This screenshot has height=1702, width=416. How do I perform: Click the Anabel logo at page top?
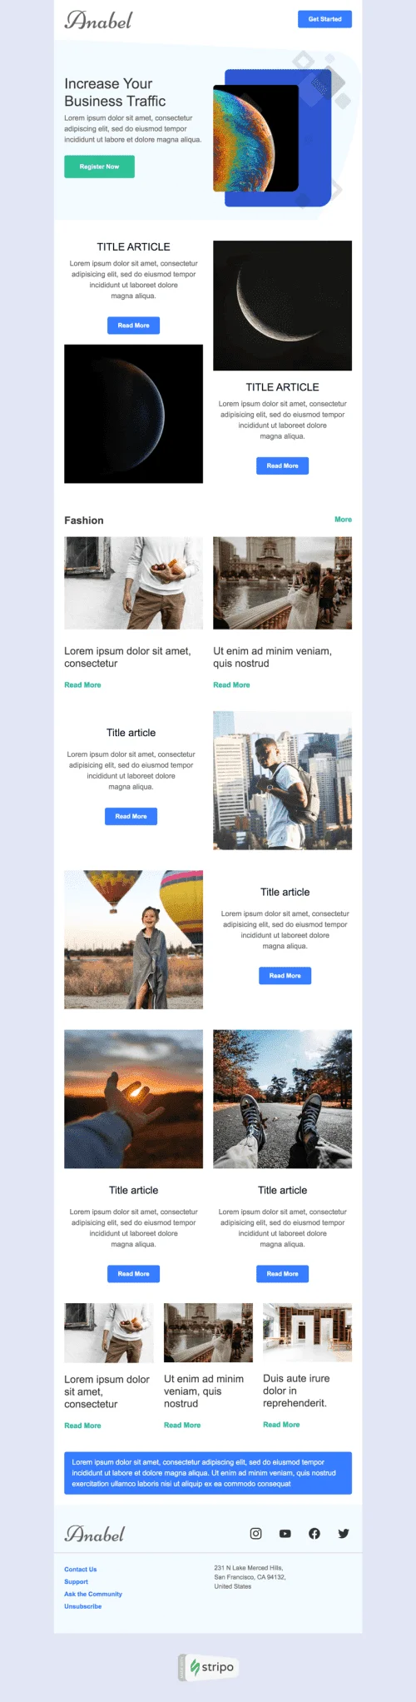coord(98,20)
